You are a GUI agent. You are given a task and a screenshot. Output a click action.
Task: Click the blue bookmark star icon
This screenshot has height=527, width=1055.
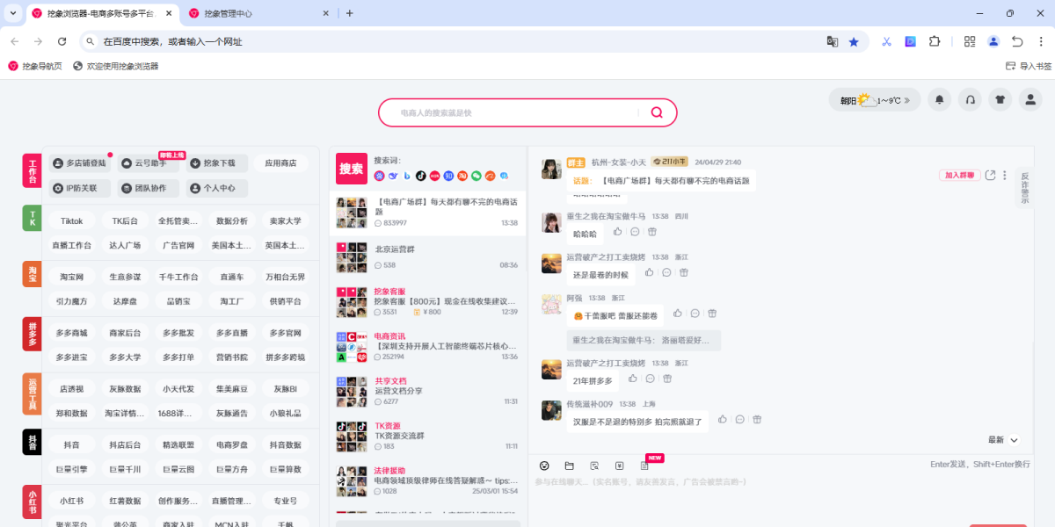click(854, 41)
